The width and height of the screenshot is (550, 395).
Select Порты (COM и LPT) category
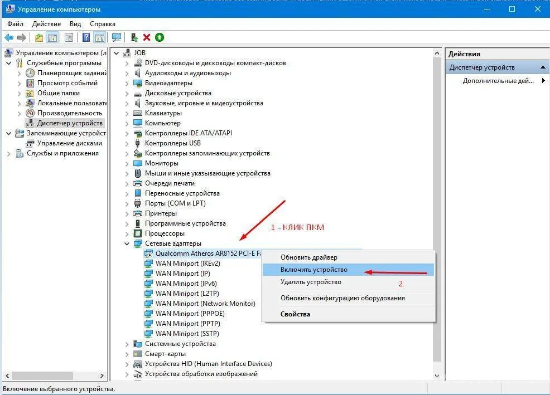(175, 203)
